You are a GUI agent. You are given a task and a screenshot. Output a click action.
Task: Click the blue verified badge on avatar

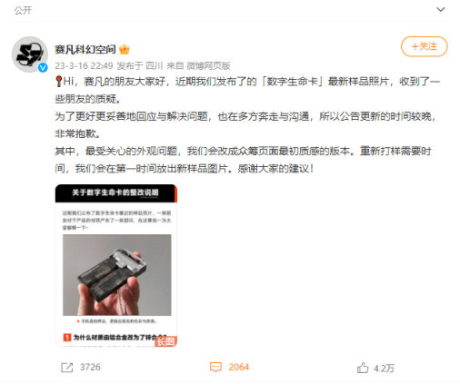(x=43, y=67)
